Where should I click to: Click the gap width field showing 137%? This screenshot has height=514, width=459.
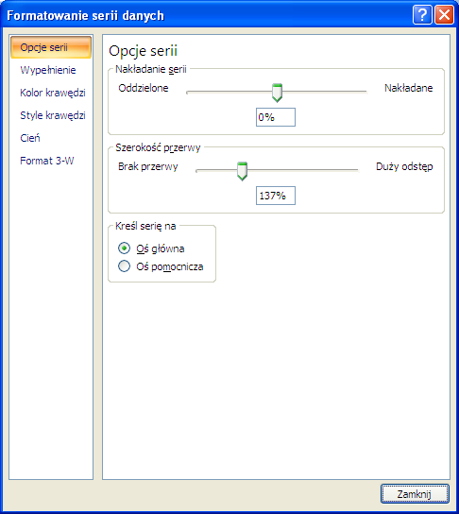[x=276, y=196]
